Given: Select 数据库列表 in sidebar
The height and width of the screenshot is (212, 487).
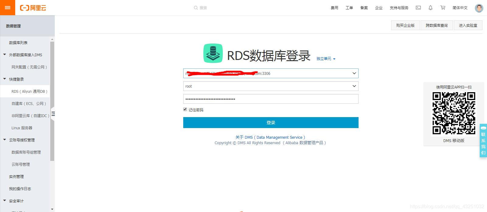Looking at the screenshot, I should 18,43.
